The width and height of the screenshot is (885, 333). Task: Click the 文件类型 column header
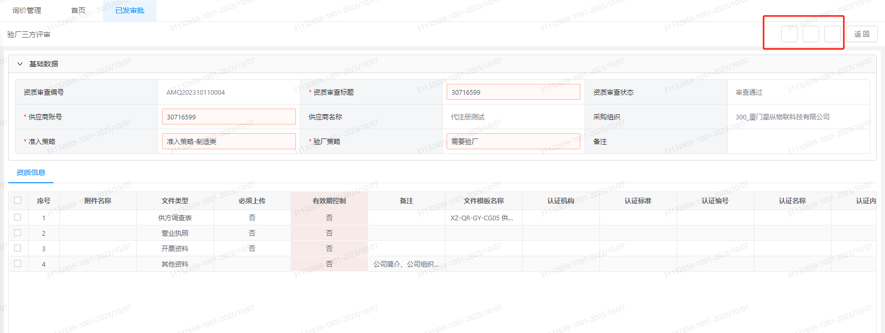(x=175, y=201)
